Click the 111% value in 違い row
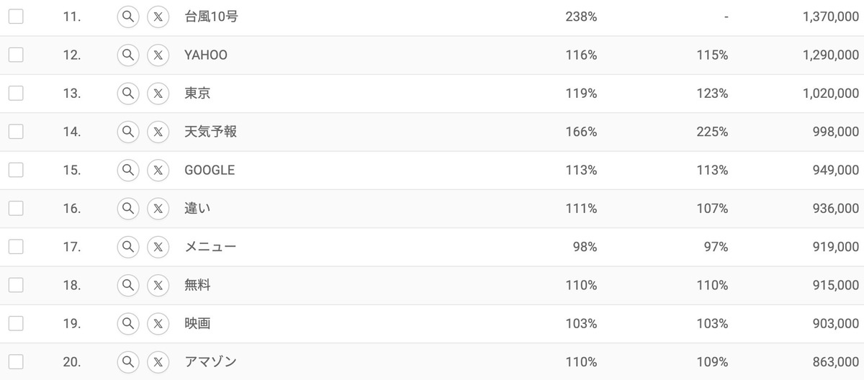The image size is (864, 380). click(x=581, y=208)
